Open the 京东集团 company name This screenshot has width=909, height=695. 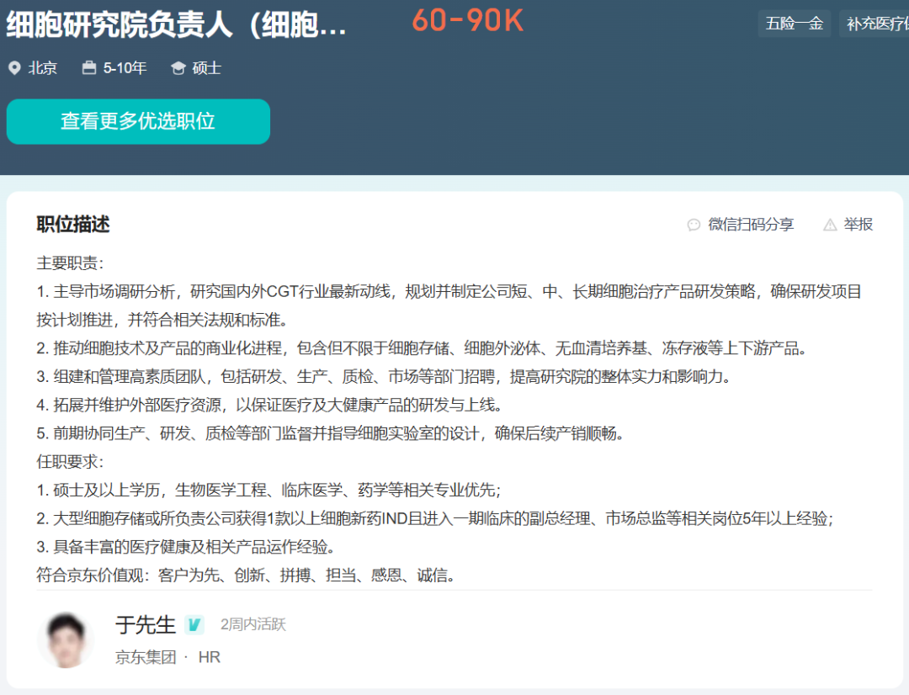(146, 657)
